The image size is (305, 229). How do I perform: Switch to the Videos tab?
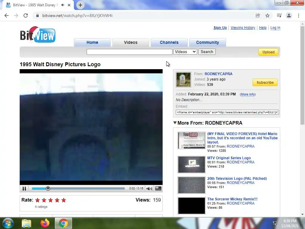(131, 42)
